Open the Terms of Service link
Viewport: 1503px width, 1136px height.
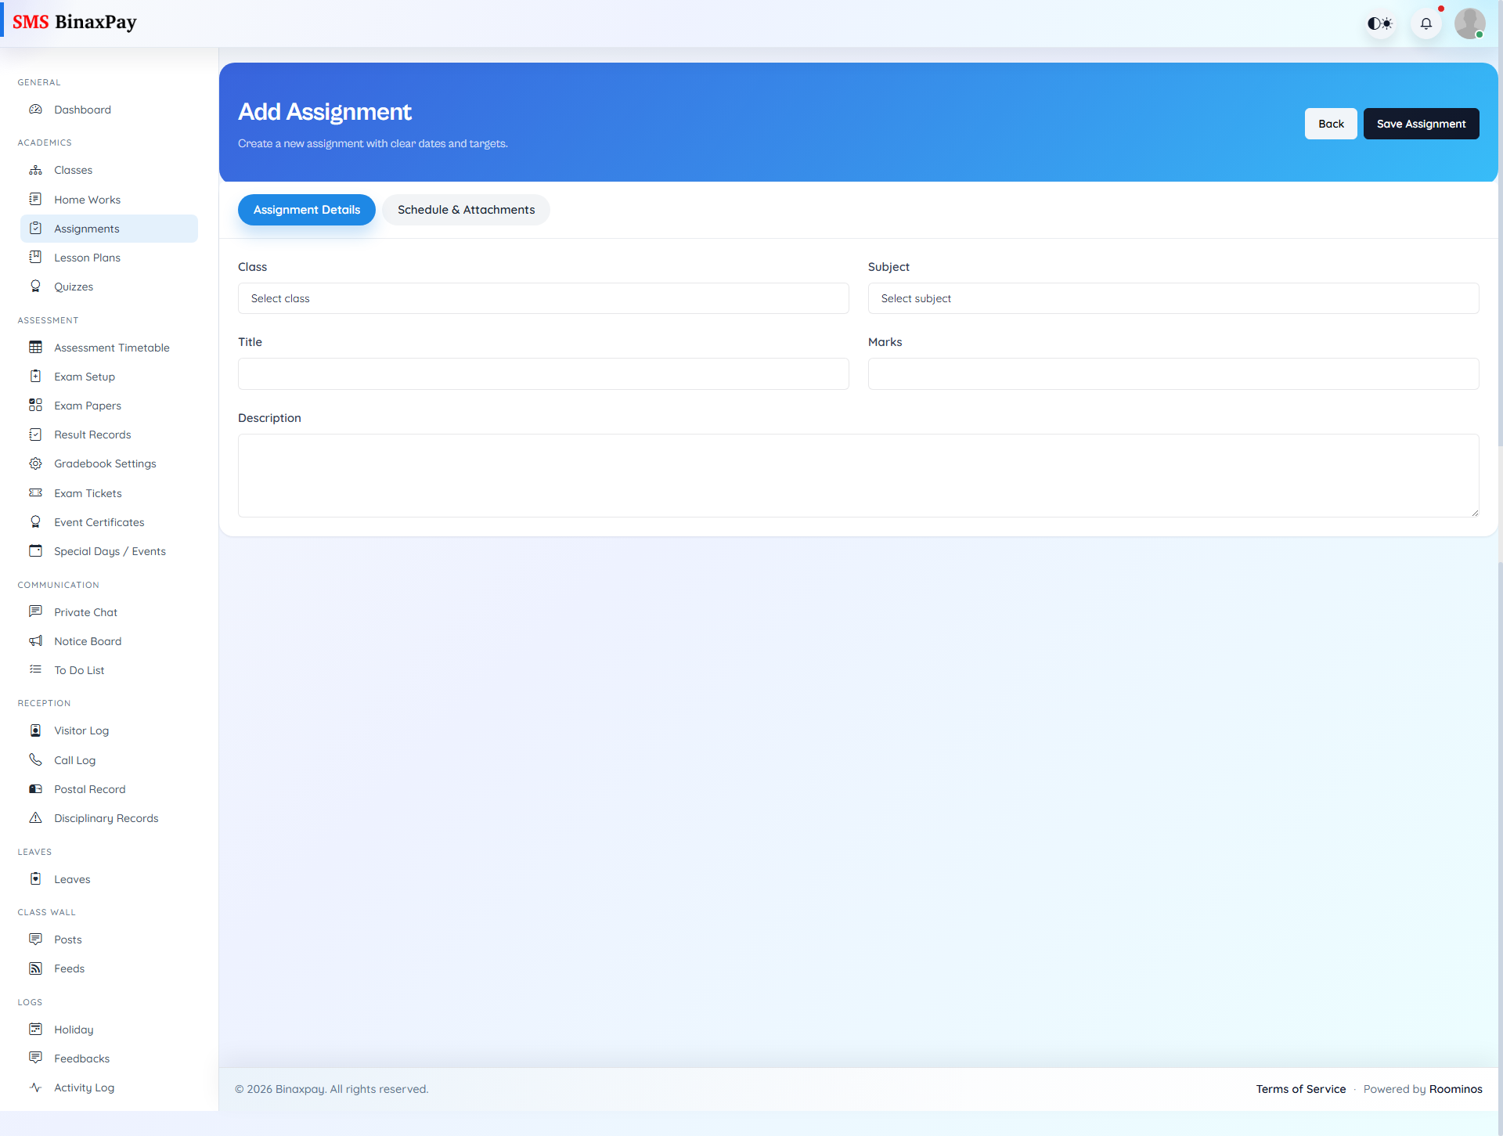coord(1301,1088)
